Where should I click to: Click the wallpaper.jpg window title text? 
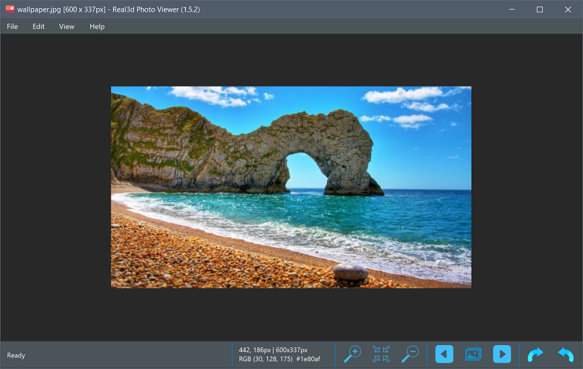click(x=109, y=9)
